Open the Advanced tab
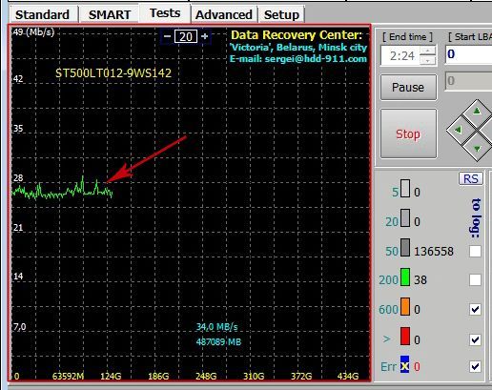 (224, 14)
